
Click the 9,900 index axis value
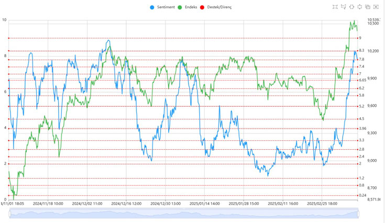372,78
